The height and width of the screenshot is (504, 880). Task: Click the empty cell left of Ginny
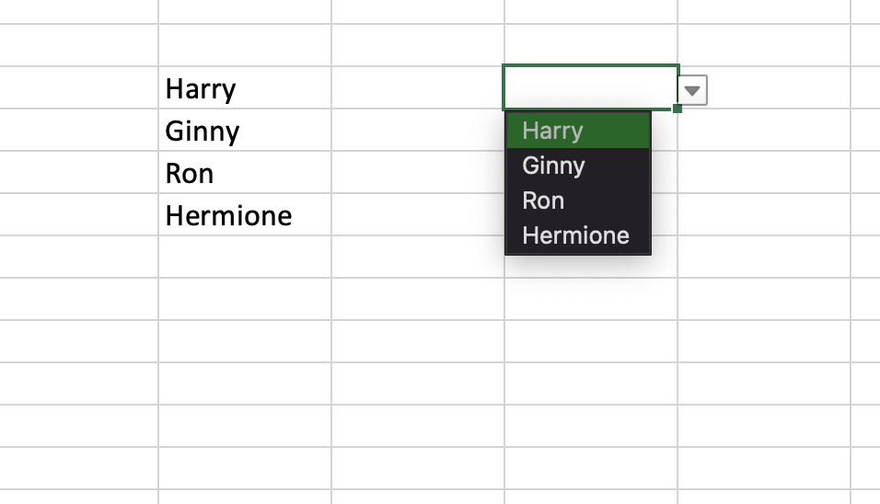78,130
